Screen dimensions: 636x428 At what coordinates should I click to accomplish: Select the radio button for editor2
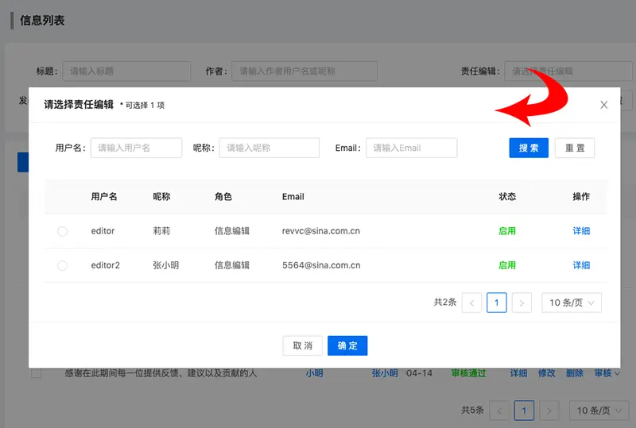point(62,266)
